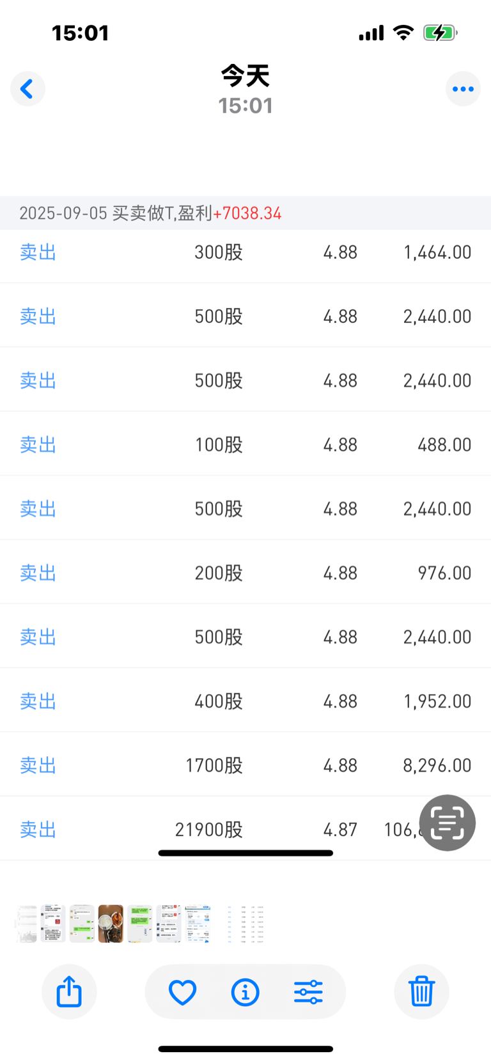The height and width of the screenshot is (1063, 491).
Task: Tap the battery charging indicator in status bar
Action: (440, 33)
